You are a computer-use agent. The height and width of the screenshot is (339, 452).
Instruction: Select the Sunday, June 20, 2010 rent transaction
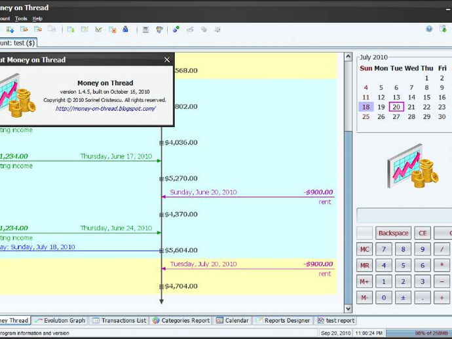[x=248, y=197]
